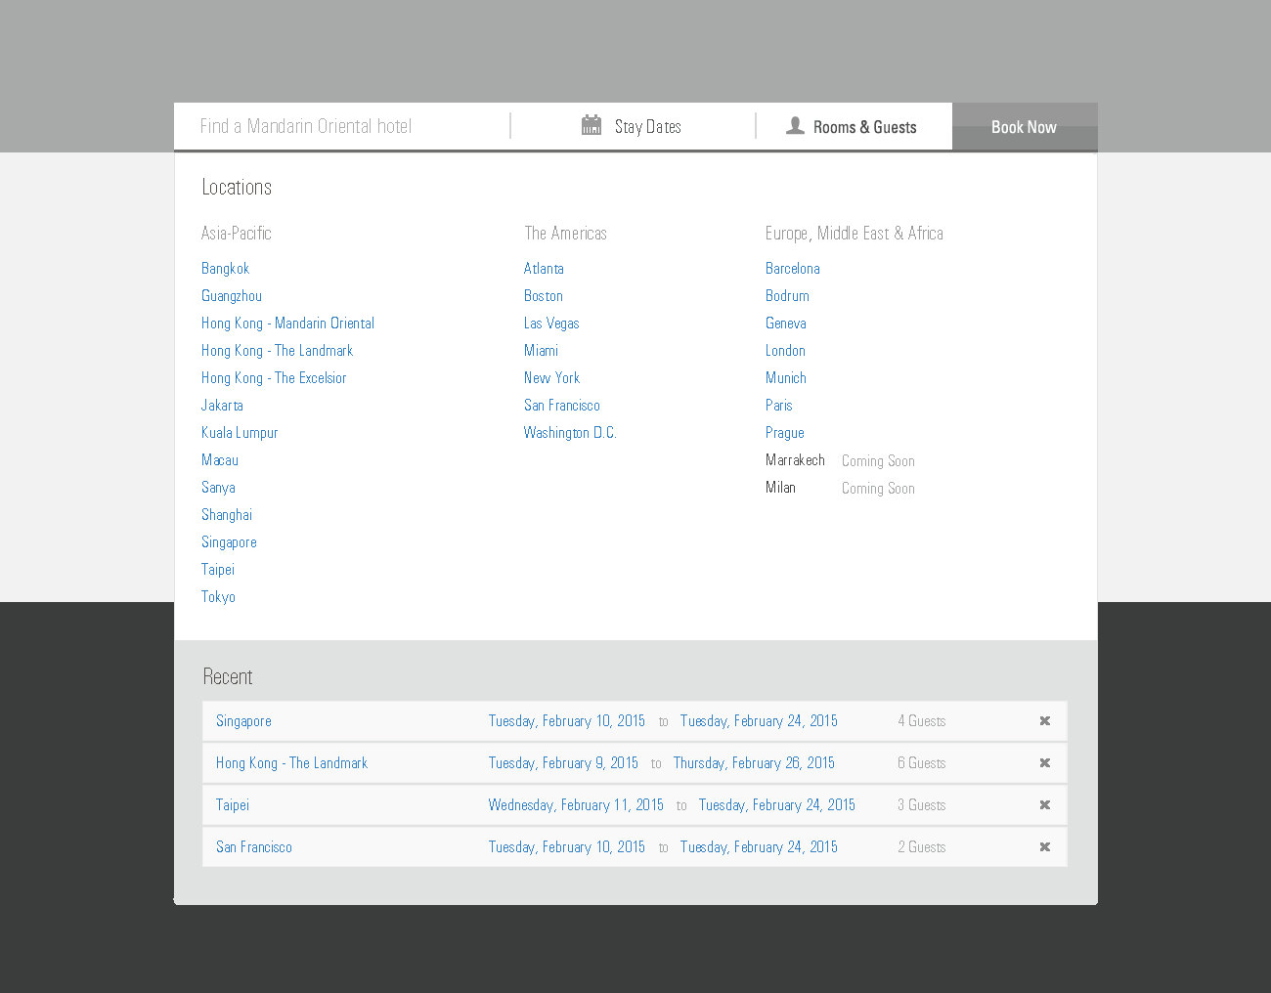The image size is (1271, 993).
Task: Open the Geneva hotel link
Action: (786, 324)
